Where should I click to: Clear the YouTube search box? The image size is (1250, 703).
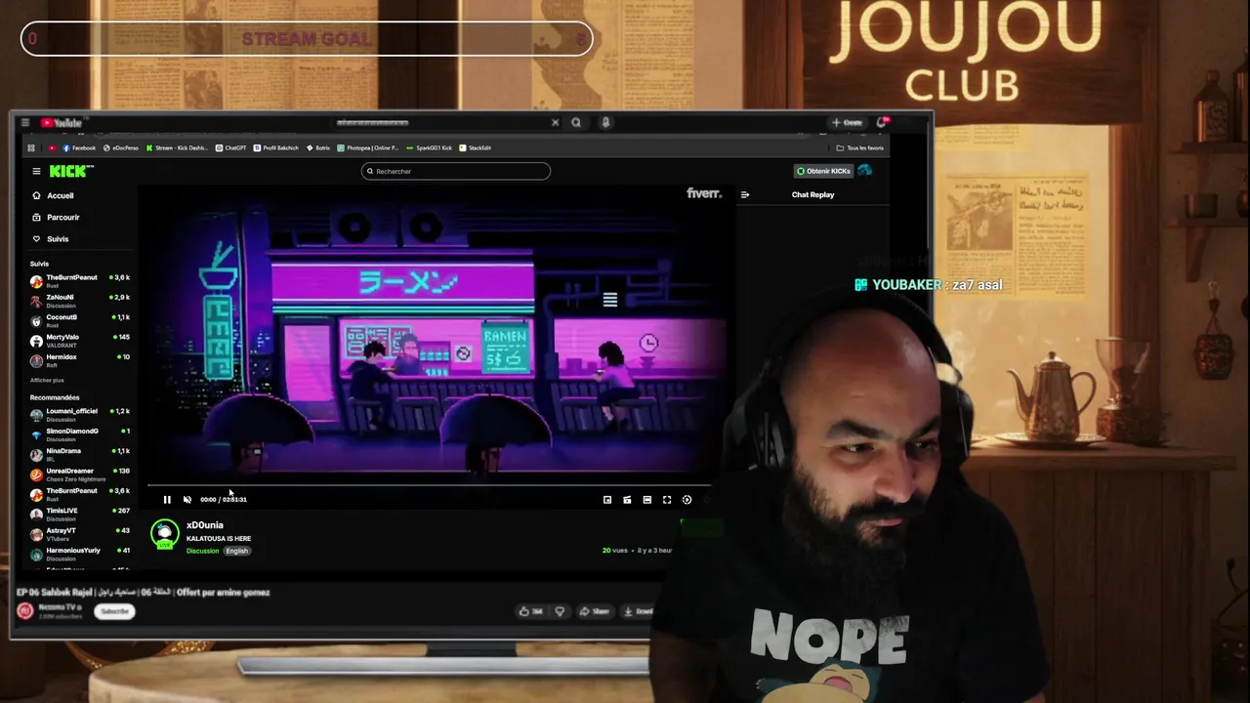pos(555,122)
